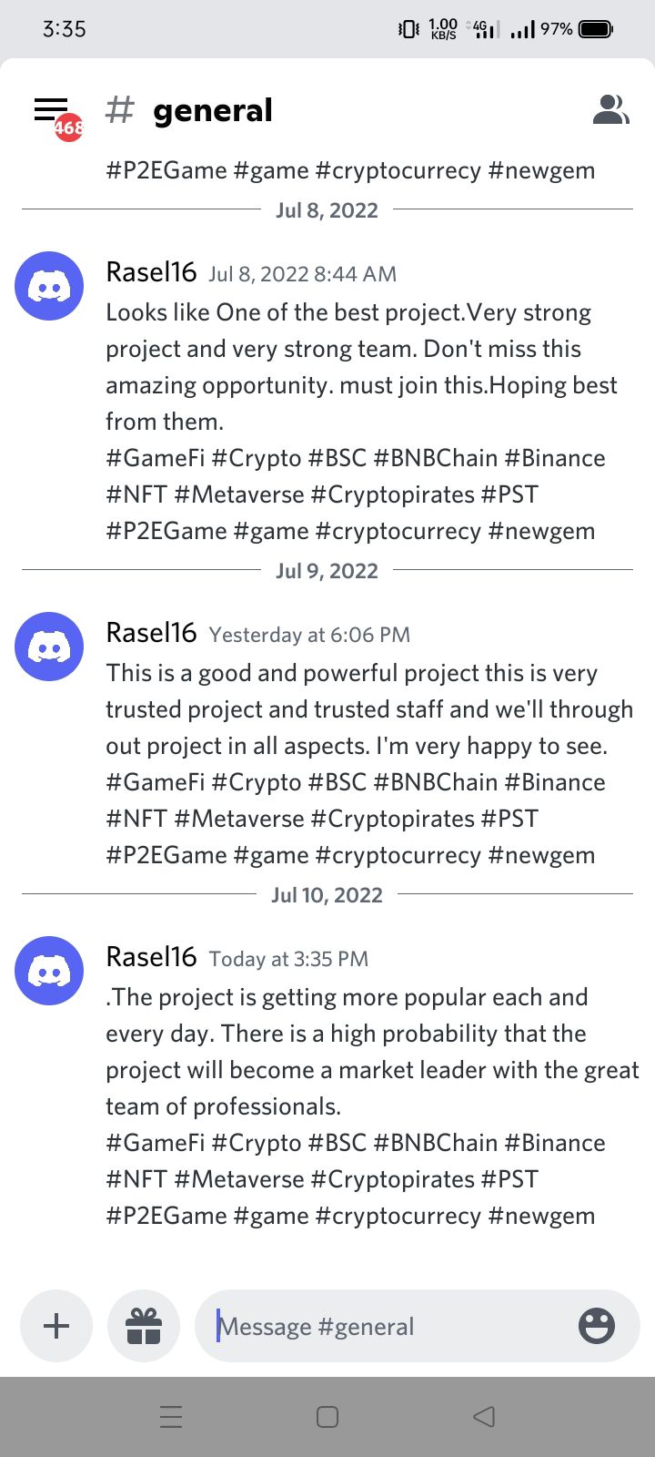Open Rasel16 username on Yesterday message
The width and height of the screenshot is (655, 1457).
[151, 633]
